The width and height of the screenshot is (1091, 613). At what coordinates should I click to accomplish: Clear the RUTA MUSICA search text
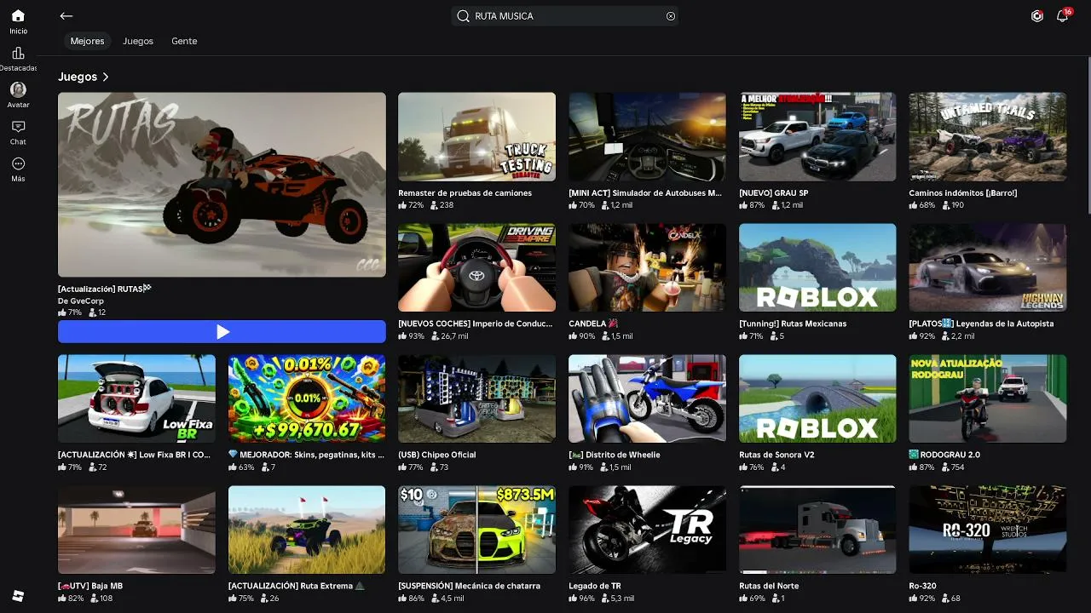[671, 16]
